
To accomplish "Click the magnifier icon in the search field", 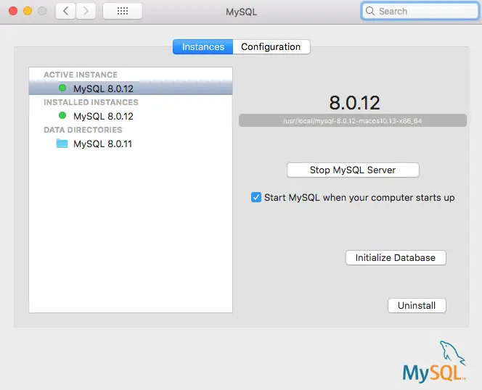I will [x=370, y=11].
